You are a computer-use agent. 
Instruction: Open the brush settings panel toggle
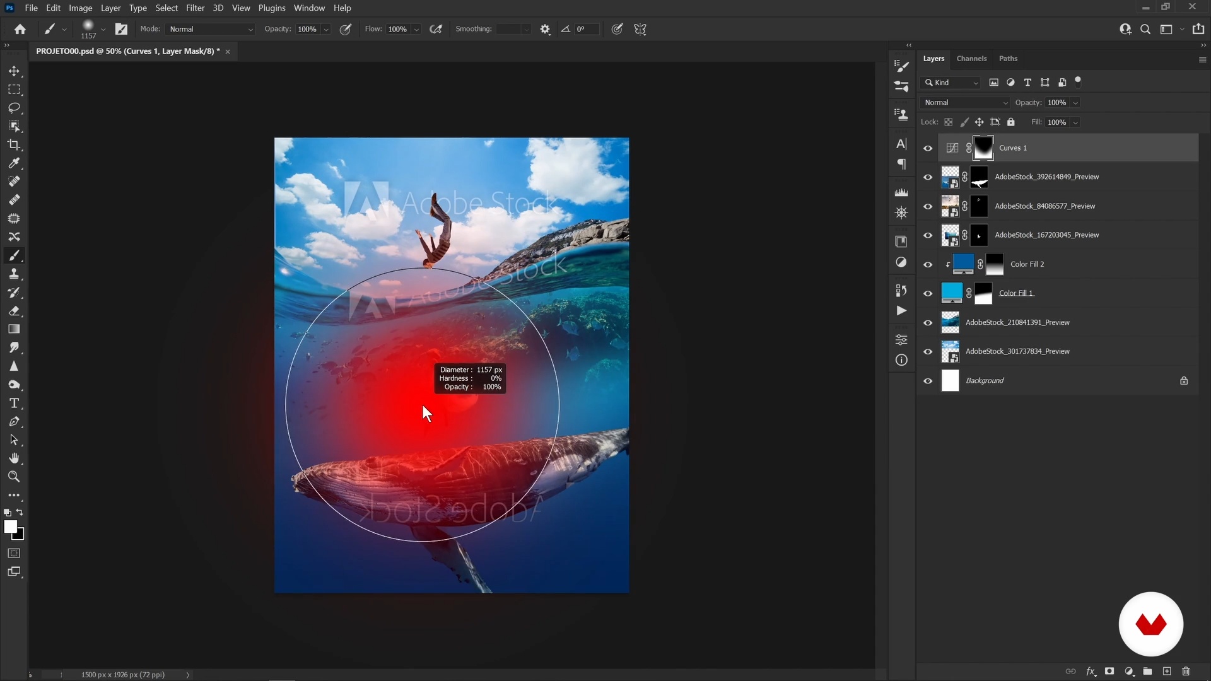point(121,29)
